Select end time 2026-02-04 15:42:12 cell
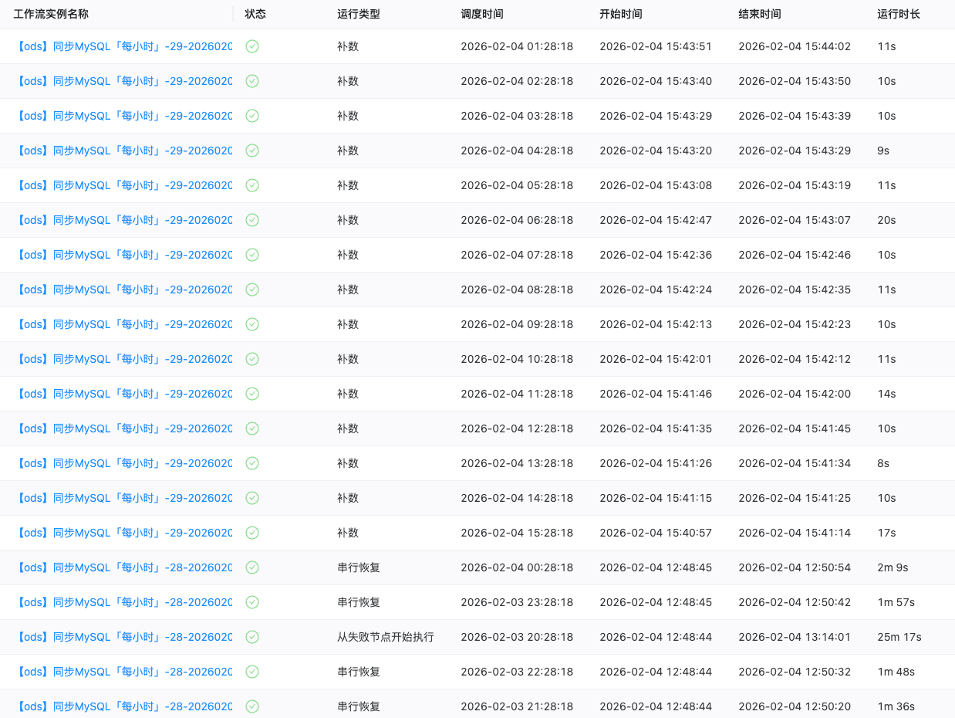The image size is (955, 718). (x=795, y=359)
